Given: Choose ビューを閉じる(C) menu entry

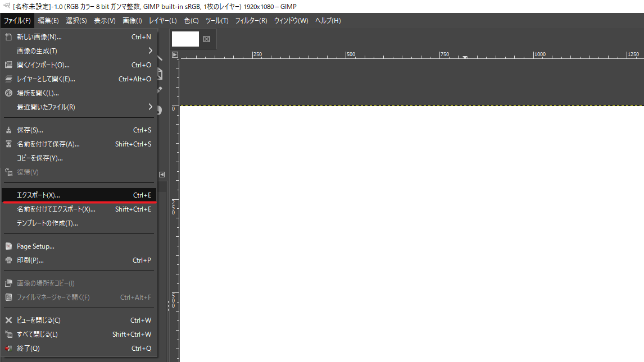Looking at the screenshot, I should (x=79, y=320).
